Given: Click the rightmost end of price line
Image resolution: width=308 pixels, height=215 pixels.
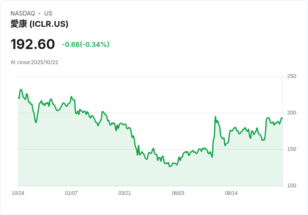Looking at the screenshot, I should pyautogui.click(x=282, y=118).
